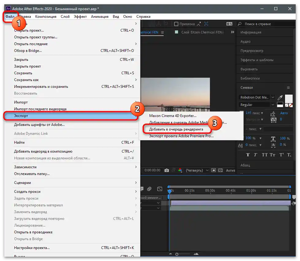Open the Regular font style dropdown

point(273,105)
